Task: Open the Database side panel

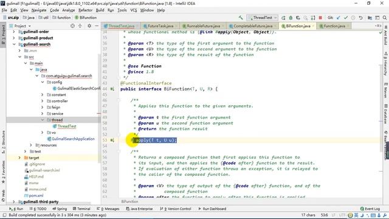Action: point(386,114)
